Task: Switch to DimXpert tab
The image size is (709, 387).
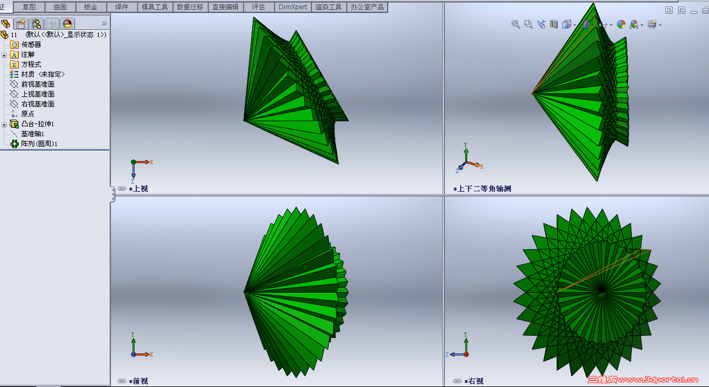Action: [x=293, y=7]
